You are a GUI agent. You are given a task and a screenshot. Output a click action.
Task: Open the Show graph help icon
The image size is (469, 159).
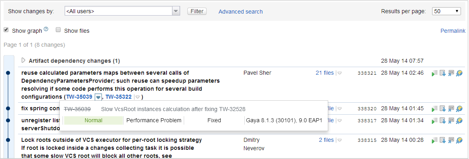[x=46, y=29]
